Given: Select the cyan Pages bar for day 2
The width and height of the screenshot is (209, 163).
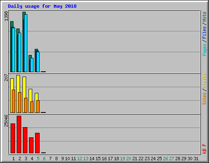Looking at the screenshot, I should [x=20, y=52].
